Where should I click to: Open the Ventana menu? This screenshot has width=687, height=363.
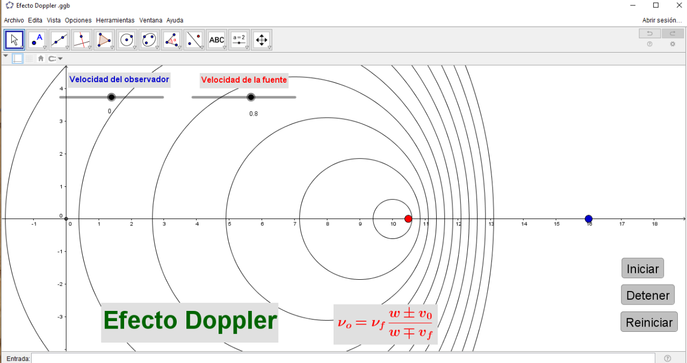pyautogui.click(x=151, y=20)
